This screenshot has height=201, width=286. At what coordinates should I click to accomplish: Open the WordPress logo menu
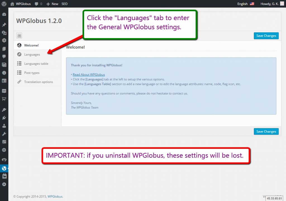(x=4, y=4)
